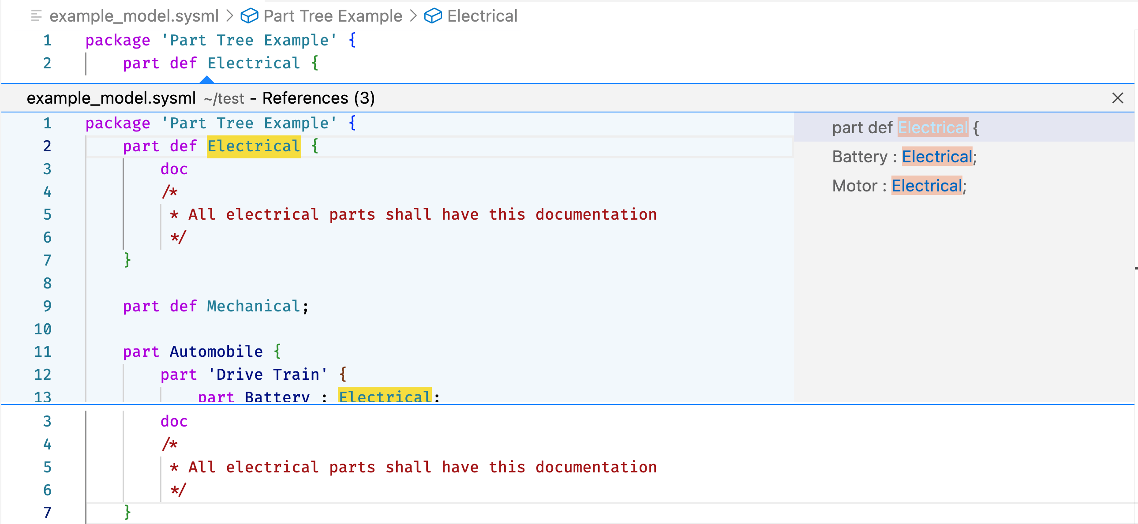Select 'Battery : Electrical;' reference entry
The image size is (1138, 524).
(964, 157)
